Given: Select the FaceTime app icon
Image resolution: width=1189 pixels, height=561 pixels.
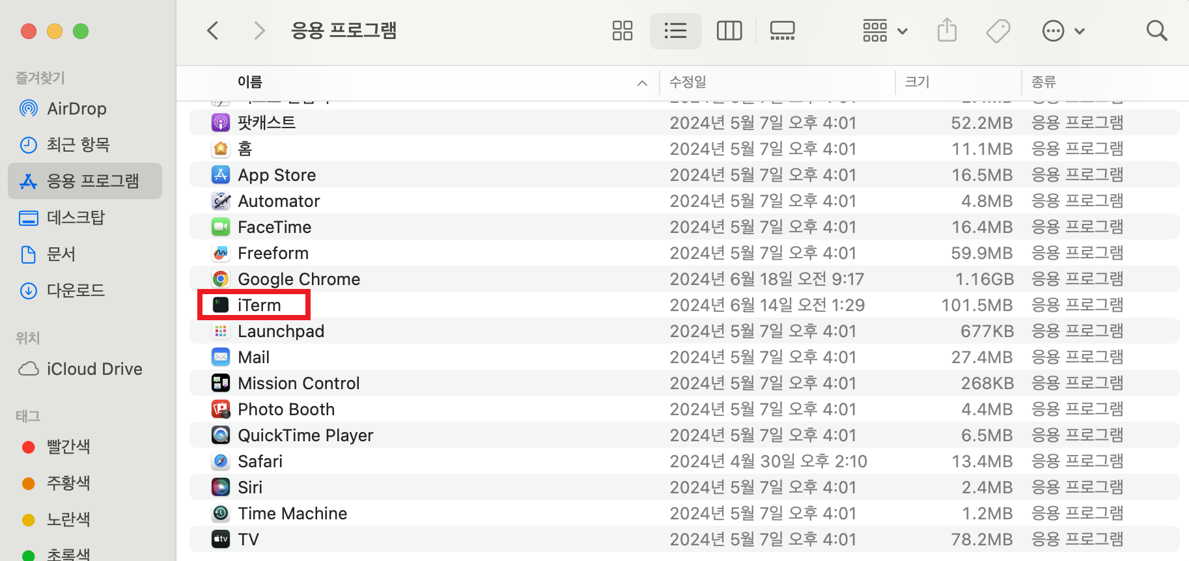Looking at the screenshot, I should click(221, 226).
